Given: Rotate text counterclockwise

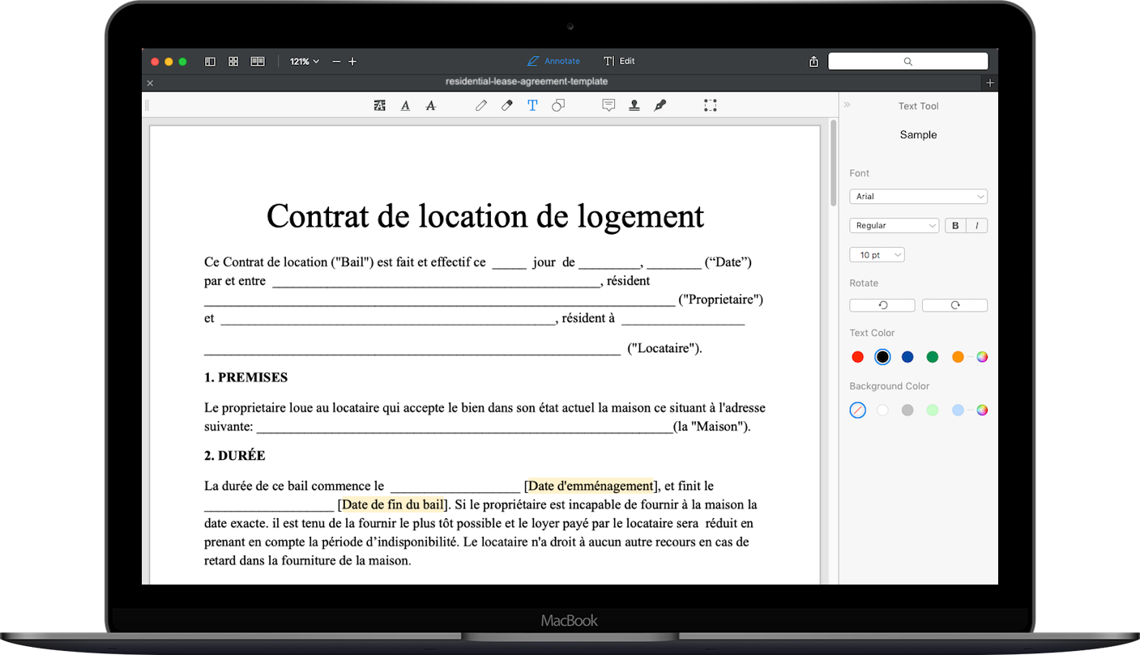Looking at the screenshot, I should coord(882,305).
